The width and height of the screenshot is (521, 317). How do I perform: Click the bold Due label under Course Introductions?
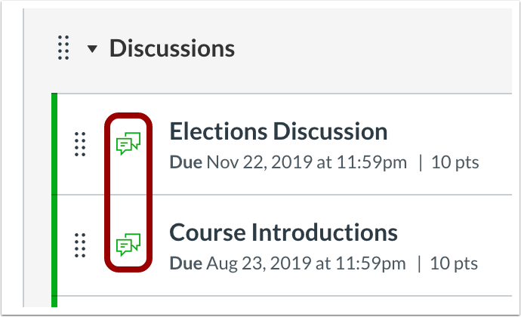coord(186,264)
